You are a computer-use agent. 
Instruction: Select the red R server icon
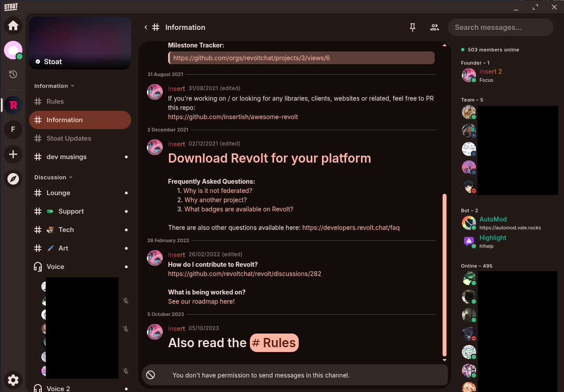pos(13,105)
